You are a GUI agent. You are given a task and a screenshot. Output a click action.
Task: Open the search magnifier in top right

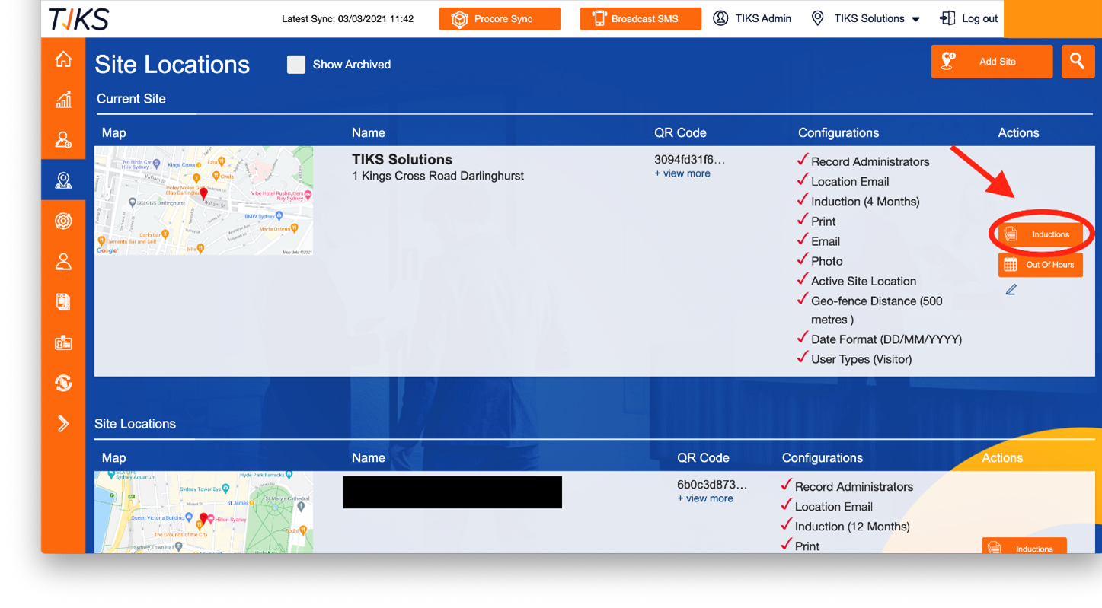[x=1078, y=61]
